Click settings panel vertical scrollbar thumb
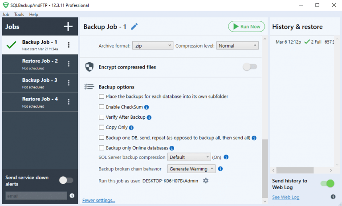 pos(265,168)
